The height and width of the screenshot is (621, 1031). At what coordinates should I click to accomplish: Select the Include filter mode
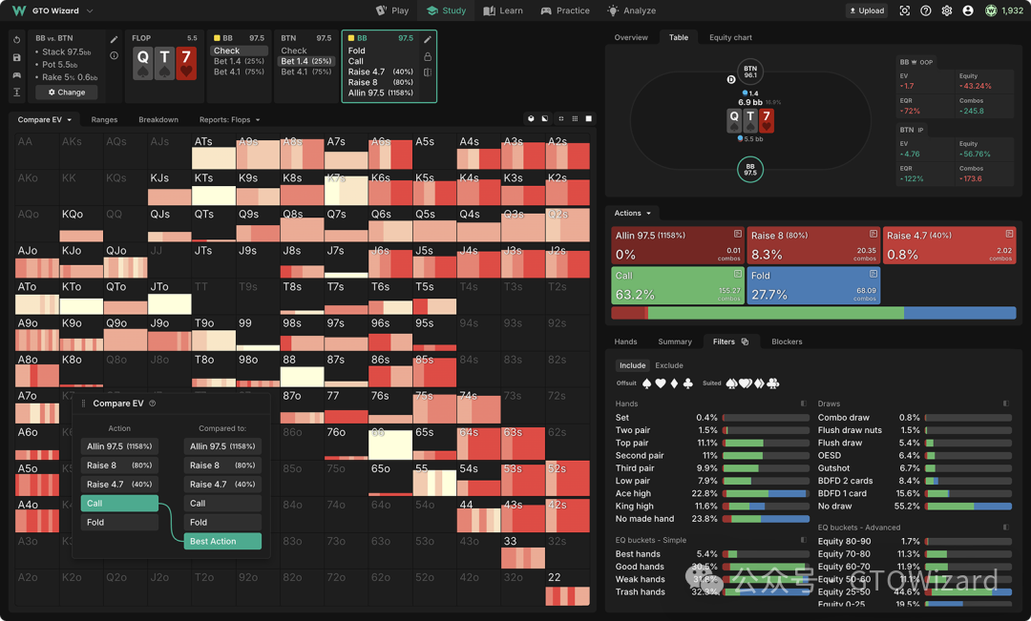632,365
